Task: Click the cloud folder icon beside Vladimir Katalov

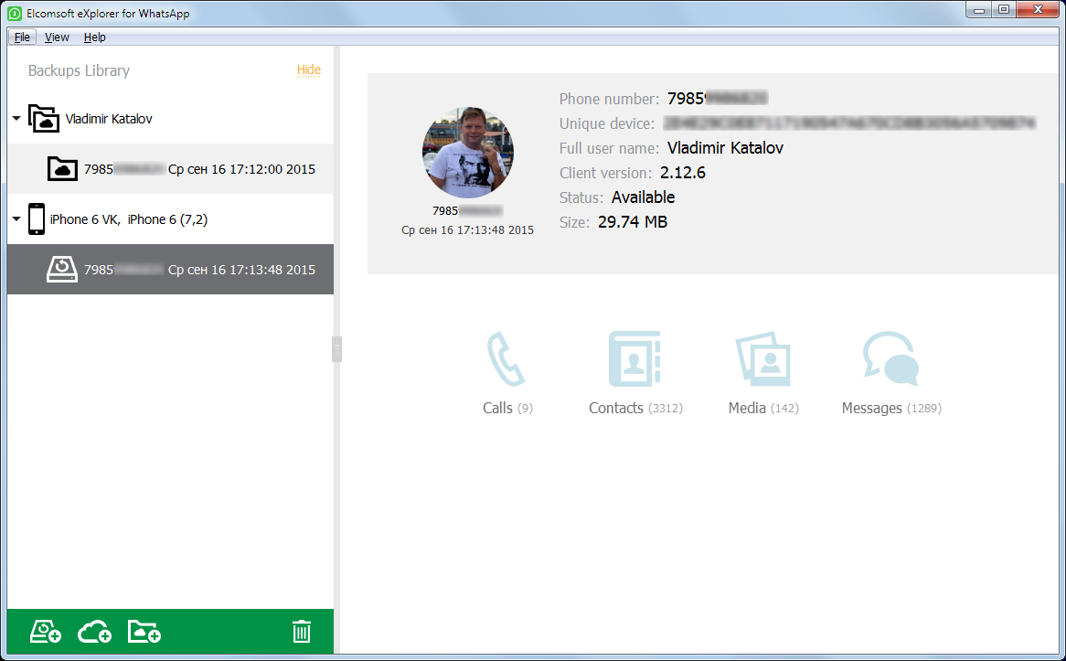Action: (x=43, y=119)
